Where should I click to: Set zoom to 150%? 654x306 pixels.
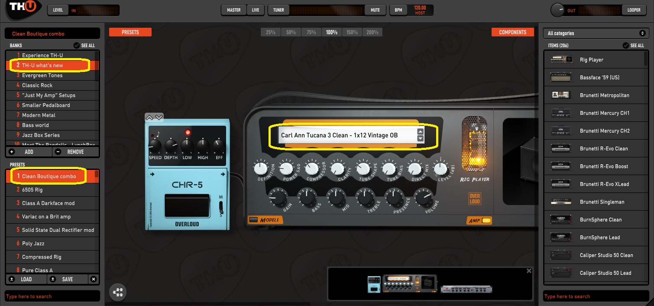(352, 33)
